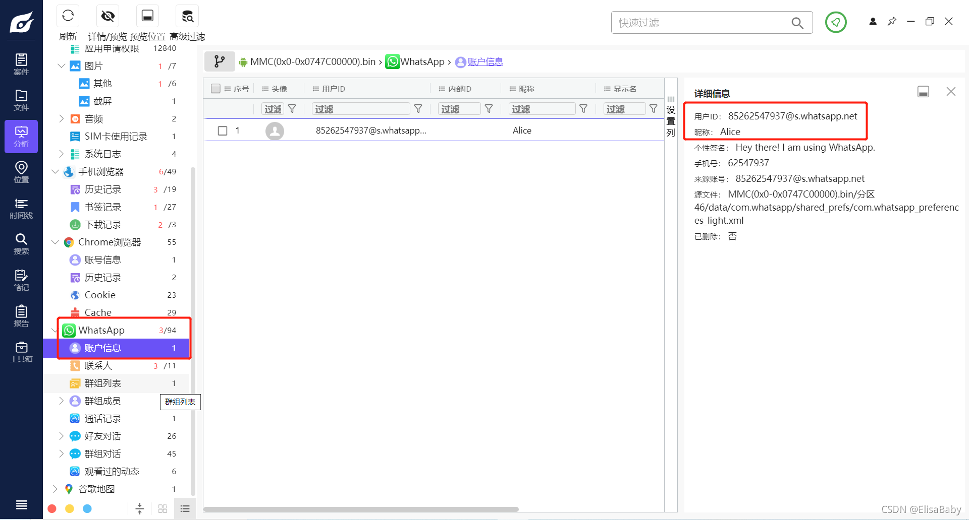Viewport: 969px width, 520px height.
Task: Dock the 详细信息 panel position icon
Action: tap(923, 92)
